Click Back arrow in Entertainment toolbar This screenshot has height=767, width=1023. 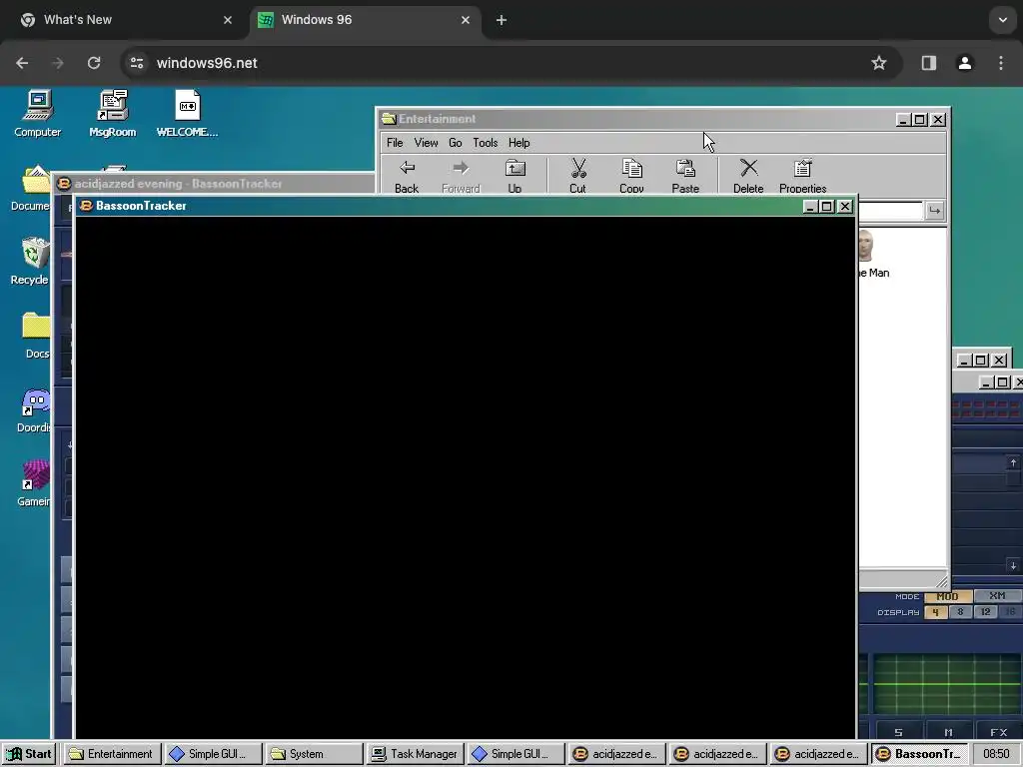(407, 176)
